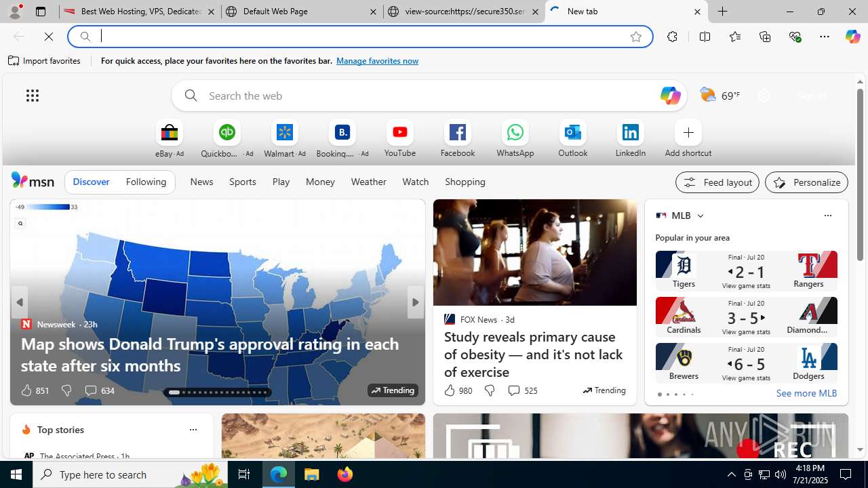Click Manage favorites now link
The image size is (868, 488).
377,61
